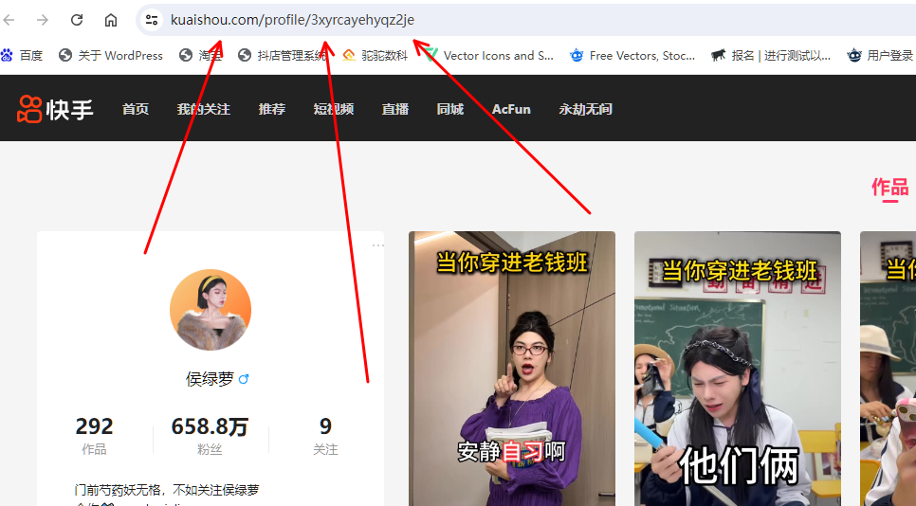Click the kuaishou.com profile URL field

[525, 20]
